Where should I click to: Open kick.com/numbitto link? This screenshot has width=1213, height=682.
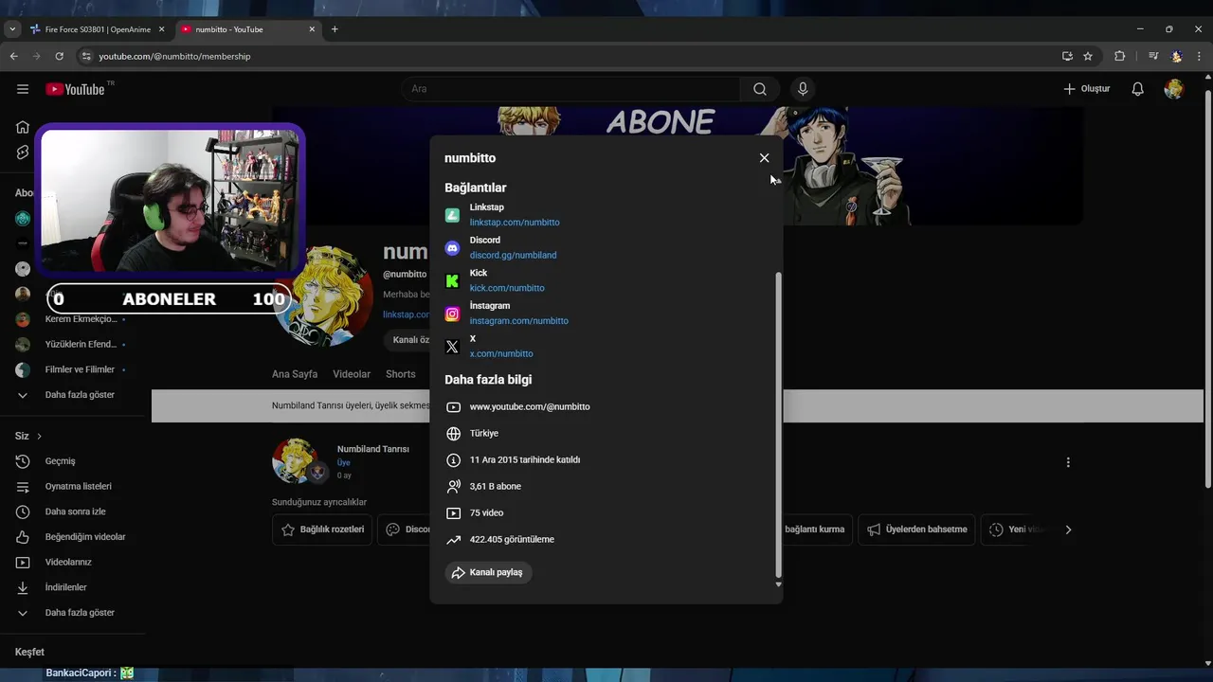point(507,288)
